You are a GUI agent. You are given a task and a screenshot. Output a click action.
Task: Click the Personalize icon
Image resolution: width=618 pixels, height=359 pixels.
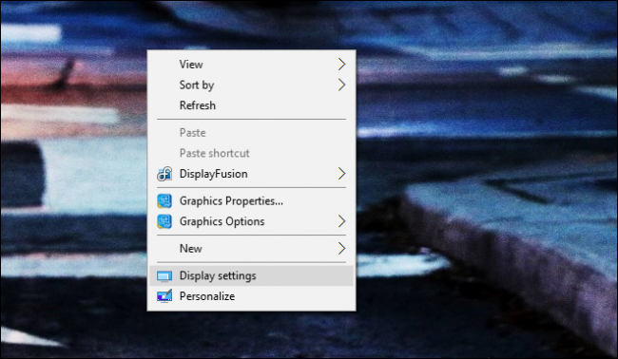[164, 296]
